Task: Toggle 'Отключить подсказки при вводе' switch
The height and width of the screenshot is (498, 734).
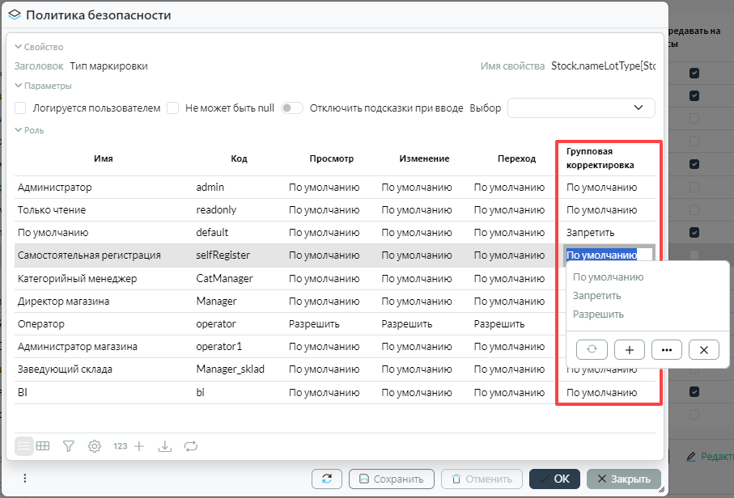Action: [291, 108]
